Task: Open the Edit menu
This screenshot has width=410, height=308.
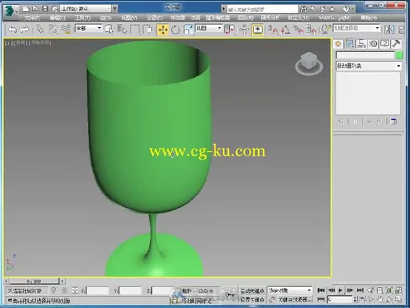Action: 57,18
